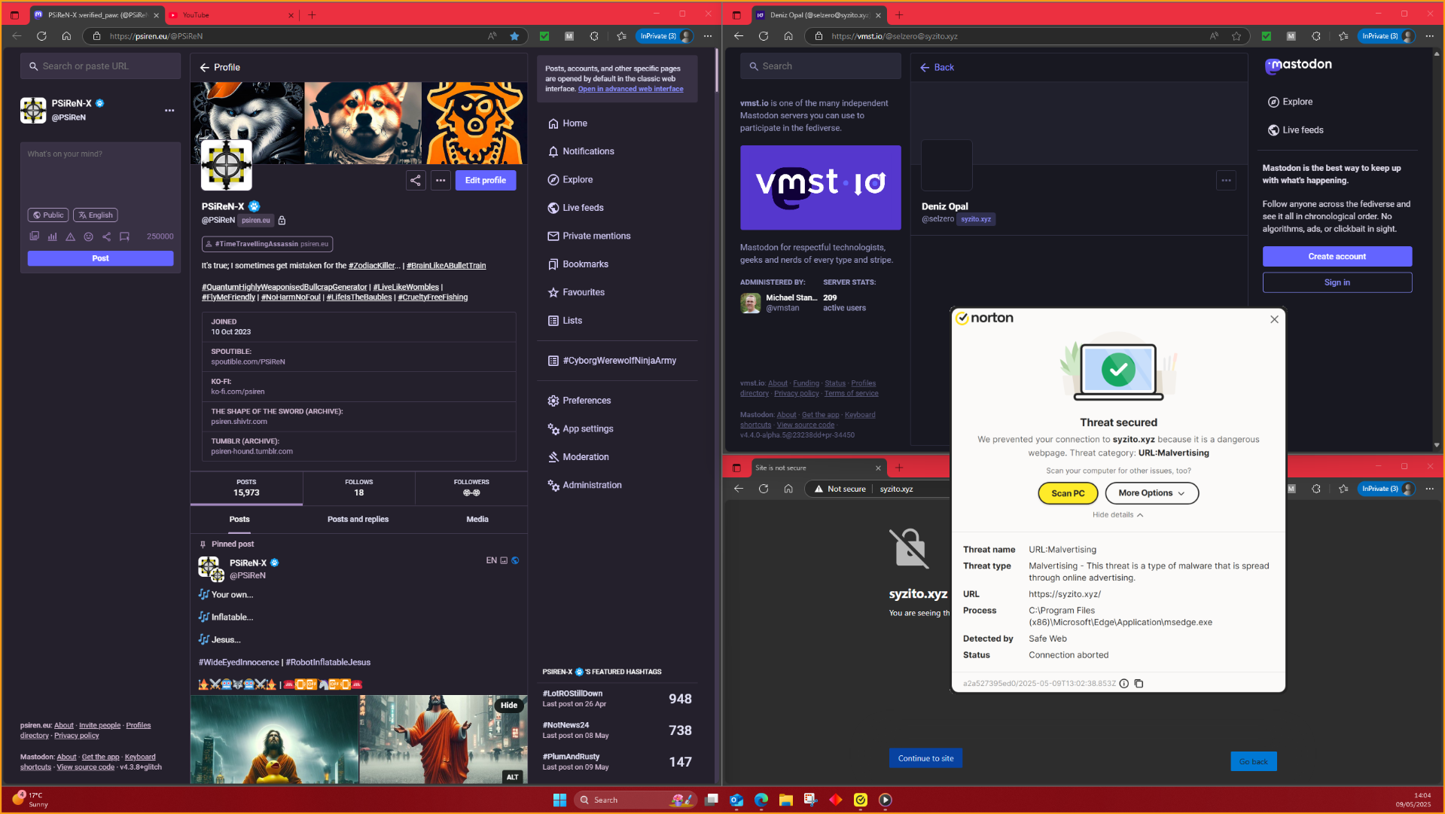Switch to the Media tab on the profile
The width and height of the screenshot is (1445, 814).
point(477,520)
